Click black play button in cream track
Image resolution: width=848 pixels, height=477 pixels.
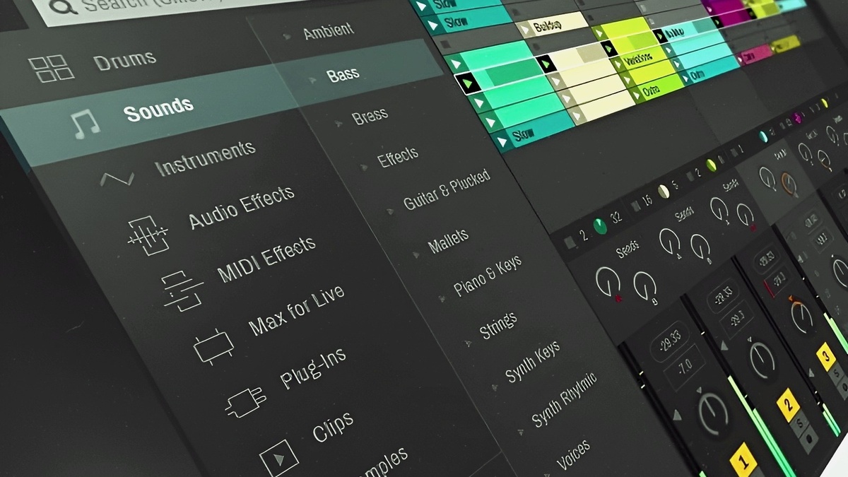point(546,64)
